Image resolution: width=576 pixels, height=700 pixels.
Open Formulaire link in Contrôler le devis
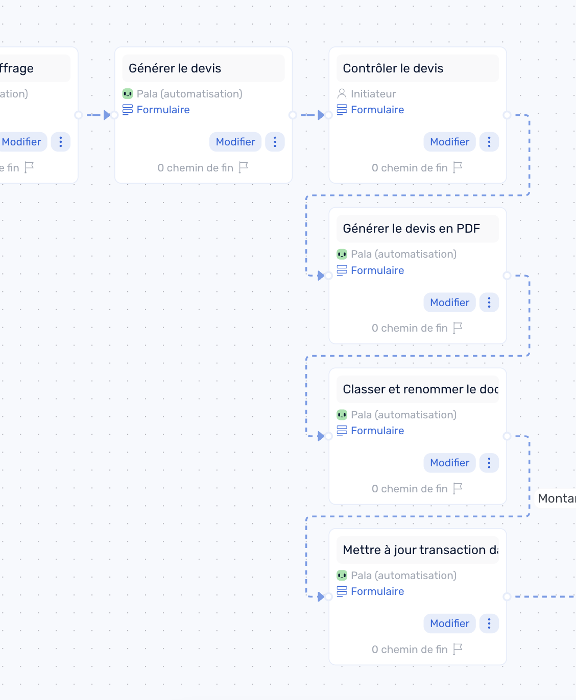[377, 110]
